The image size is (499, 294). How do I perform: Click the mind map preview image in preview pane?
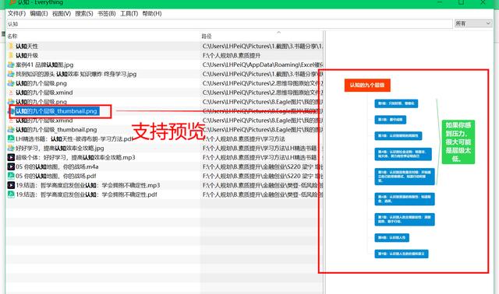click(x=409, y=168)
